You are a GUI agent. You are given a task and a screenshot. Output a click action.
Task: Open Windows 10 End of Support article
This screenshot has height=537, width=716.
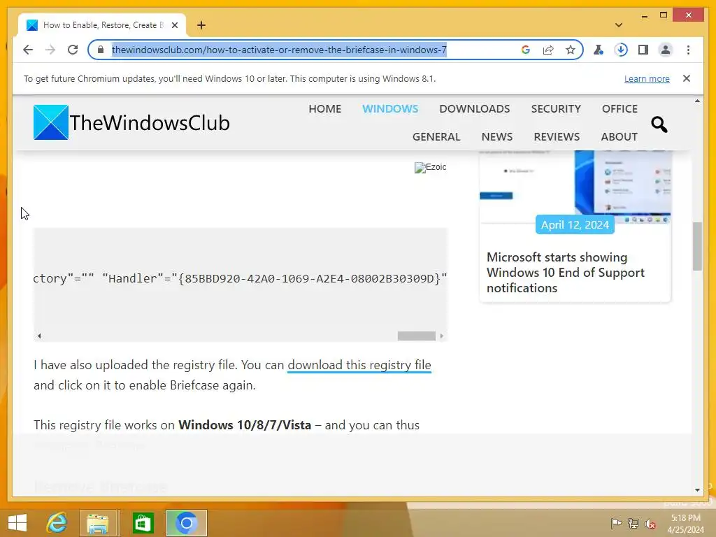tap(566, 273)
